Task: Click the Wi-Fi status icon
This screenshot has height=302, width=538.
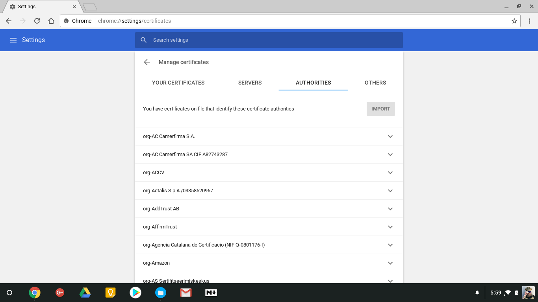Action: 508,293
